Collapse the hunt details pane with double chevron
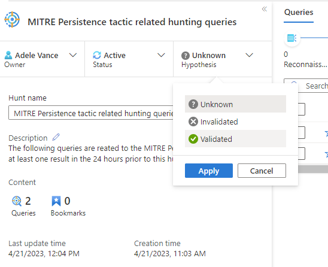 pyautogui.click(x=265, y=9)
